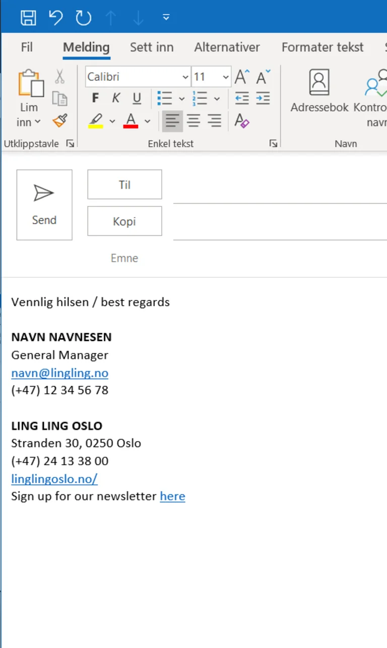Click the Increase Indent icon
The width and height of the screenshot is (387, 648).
(x=263, y=98)
